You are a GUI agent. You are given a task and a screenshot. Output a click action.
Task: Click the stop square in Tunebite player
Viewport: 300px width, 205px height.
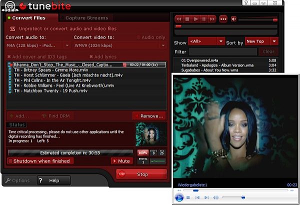coord(187,19)
